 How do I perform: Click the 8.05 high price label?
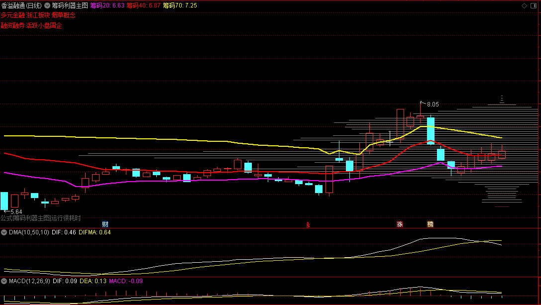(x=433, y=104)
